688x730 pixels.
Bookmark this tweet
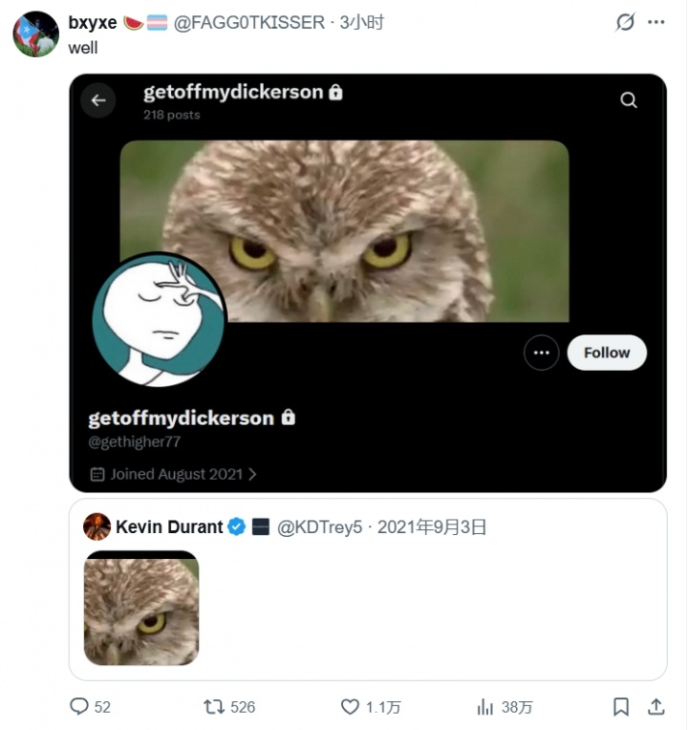621,707
